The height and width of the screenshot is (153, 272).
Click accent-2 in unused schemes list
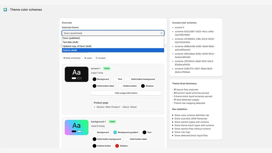(180, 28)
